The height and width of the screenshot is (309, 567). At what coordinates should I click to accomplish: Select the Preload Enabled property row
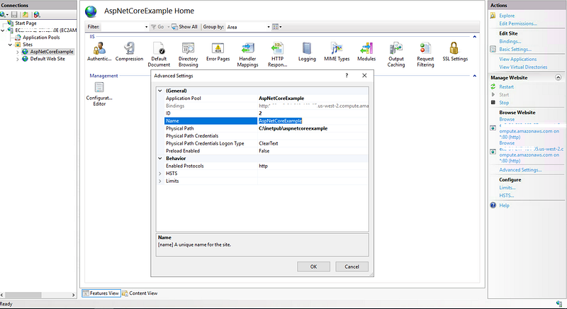[266, 151]
